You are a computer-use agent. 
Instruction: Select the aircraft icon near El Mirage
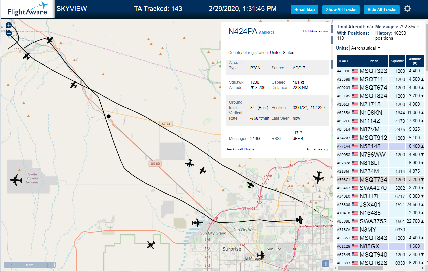pos(261,255)
